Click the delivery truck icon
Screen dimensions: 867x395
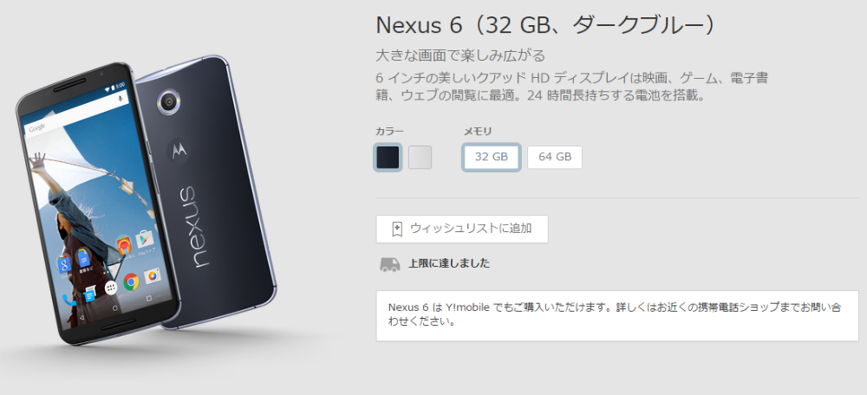[390, 264]
